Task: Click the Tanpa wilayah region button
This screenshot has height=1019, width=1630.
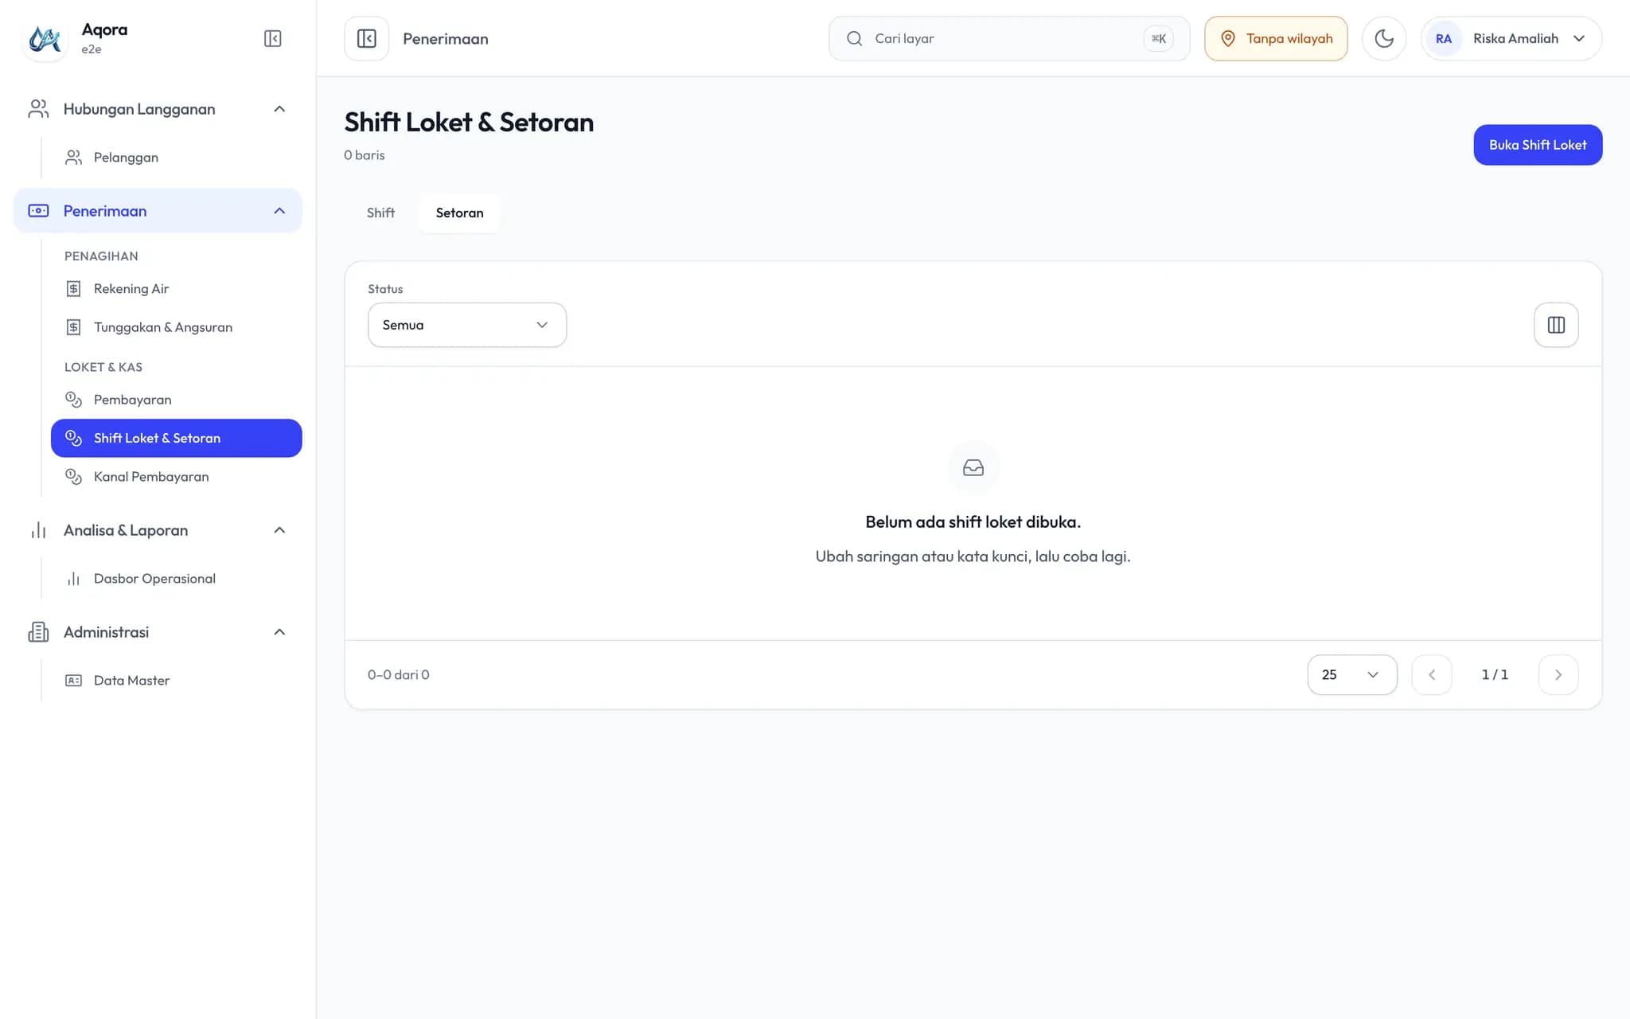Action: pyautogui.click(x=1276, y=38)
